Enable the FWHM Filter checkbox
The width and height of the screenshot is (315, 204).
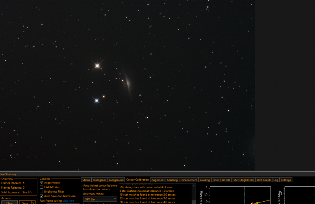pos(41,187)
